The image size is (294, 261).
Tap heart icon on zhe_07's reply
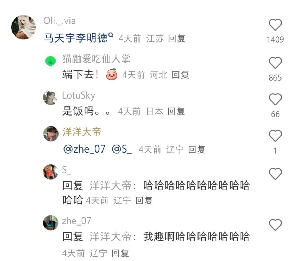[275, 225]
